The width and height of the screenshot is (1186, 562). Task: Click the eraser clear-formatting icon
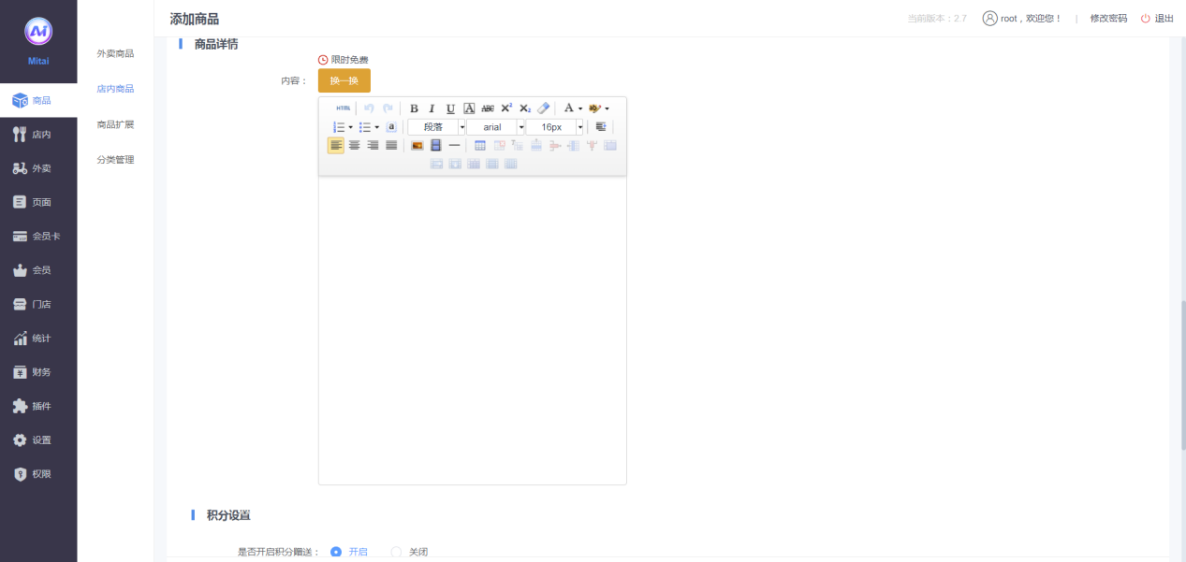(x=544, y=108)
